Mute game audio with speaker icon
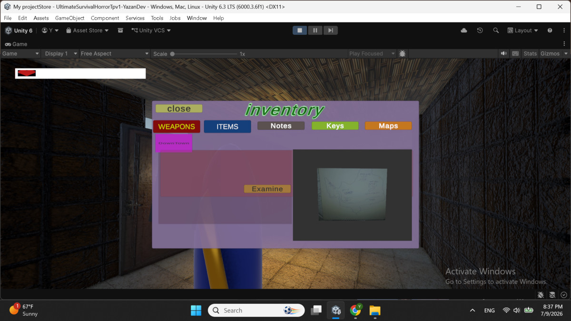The width and height of the screenshot is (571, 321). 504,54
